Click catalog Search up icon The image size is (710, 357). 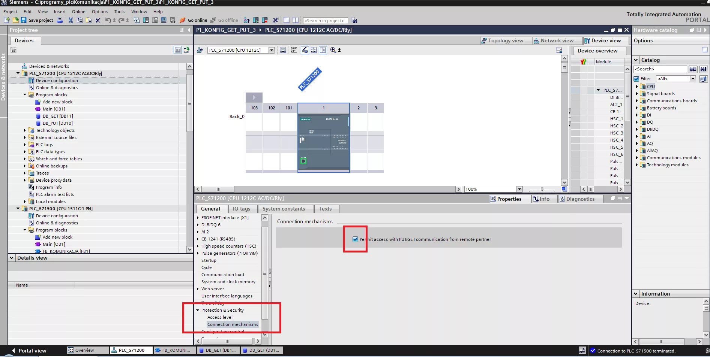tap(704, 69)
